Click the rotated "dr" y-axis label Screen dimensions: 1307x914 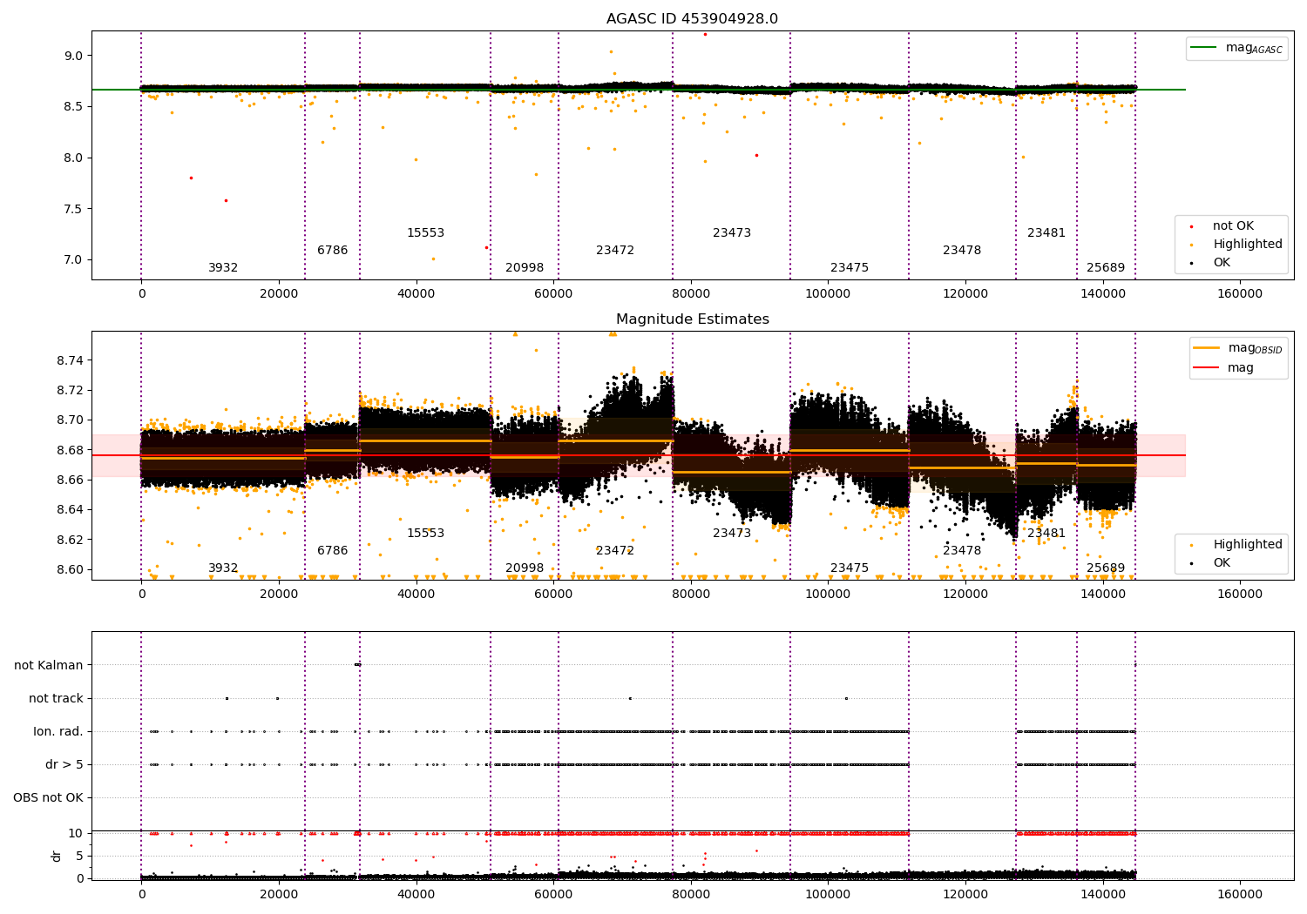[57, 856]
